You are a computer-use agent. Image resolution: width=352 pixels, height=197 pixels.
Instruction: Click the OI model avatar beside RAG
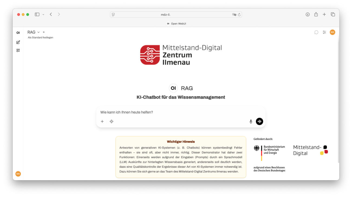tap(173, 88)
